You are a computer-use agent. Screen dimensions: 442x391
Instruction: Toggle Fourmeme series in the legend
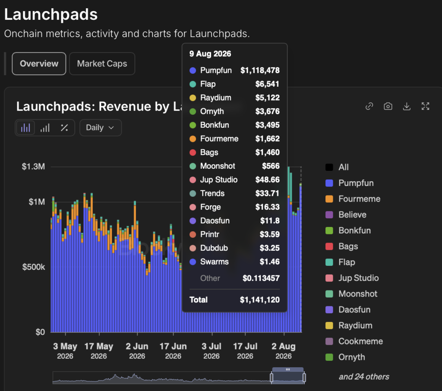pyautogui.click(x=353, y=199)
